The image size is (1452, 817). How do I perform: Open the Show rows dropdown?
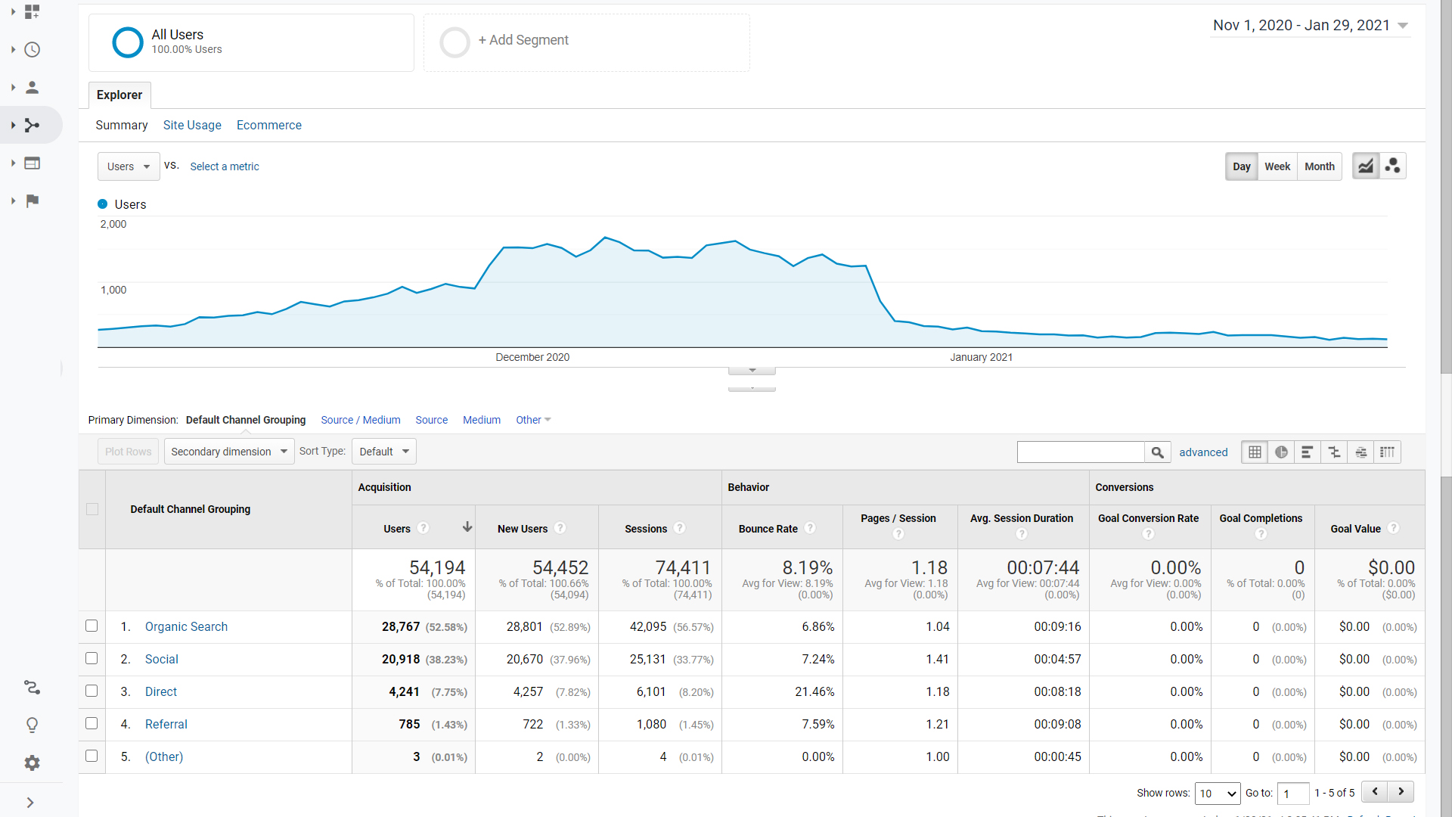(x=1218, y=794)
